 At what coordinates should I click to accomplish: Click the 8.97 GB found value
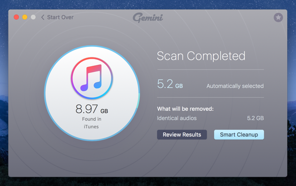click(92, 109)
